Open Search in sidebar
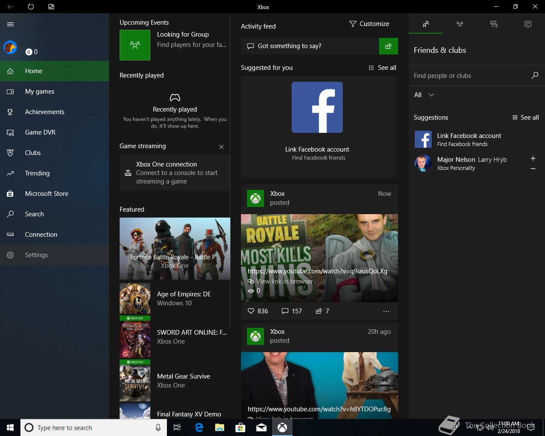 [x=54, y=214]
